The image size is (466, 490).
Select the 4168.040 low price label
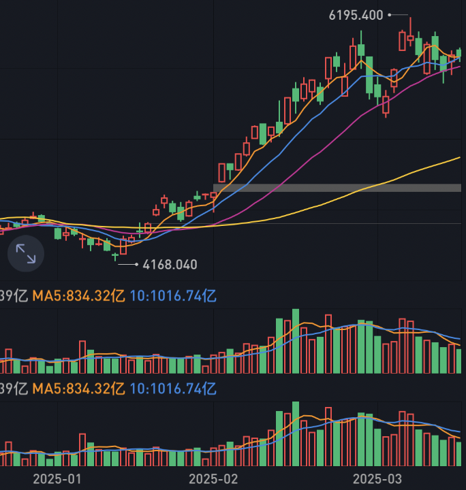[170, 265]
